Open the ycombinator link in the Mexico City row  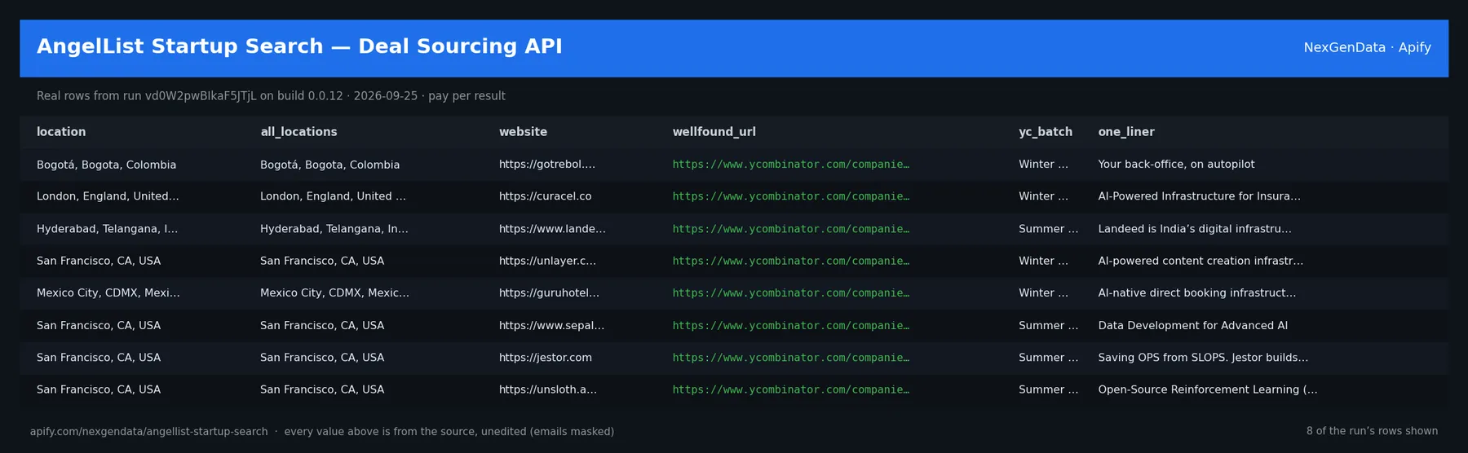pyautogui.click(x=790, y=293)
